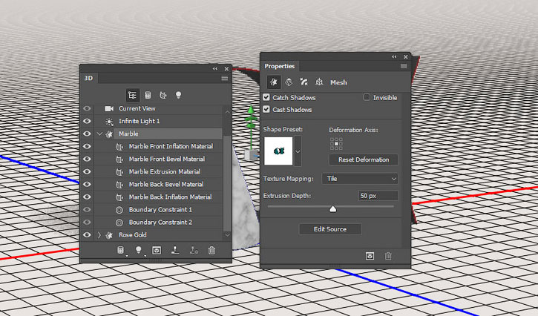Enable Invisible checkbox
The width and height of the screenshot is (538, 316).
point(367,97)
